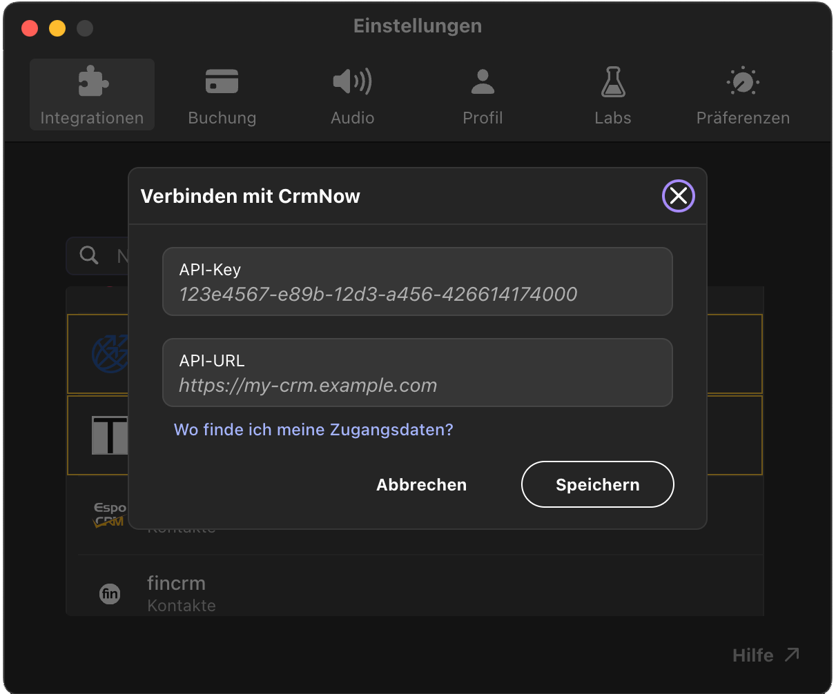The height and width of the screenshot is (694, 836).
Task: Select the Labs flask icon
Action: pyautogui.click(x=613, y=81)
